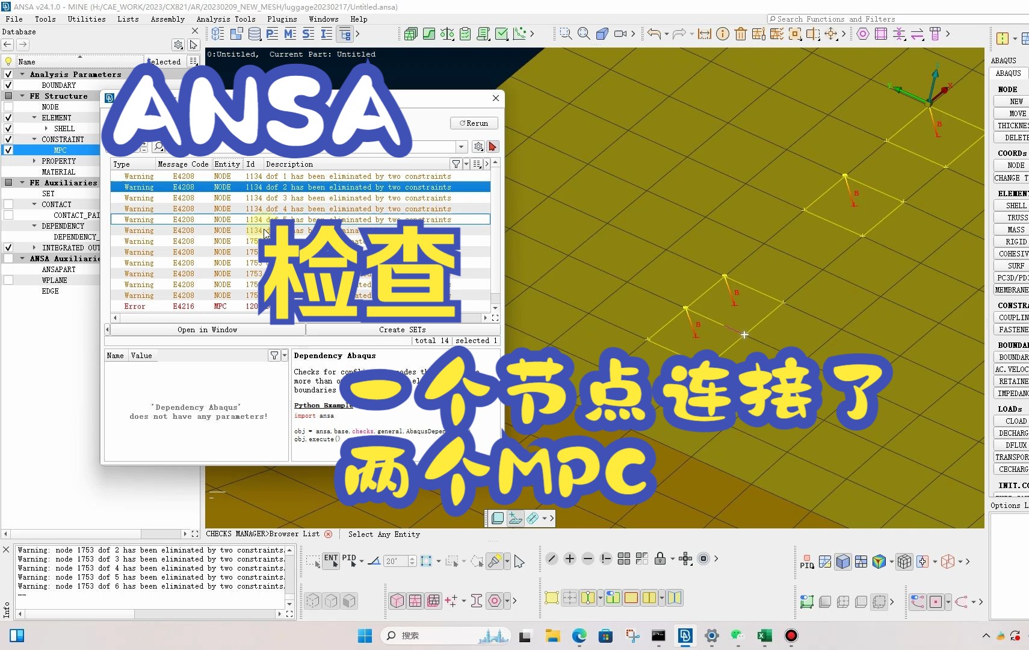This screenshot has width=1029, height=650.
Task: Click the angle value field showing 20°
Action: coord(396,562)
